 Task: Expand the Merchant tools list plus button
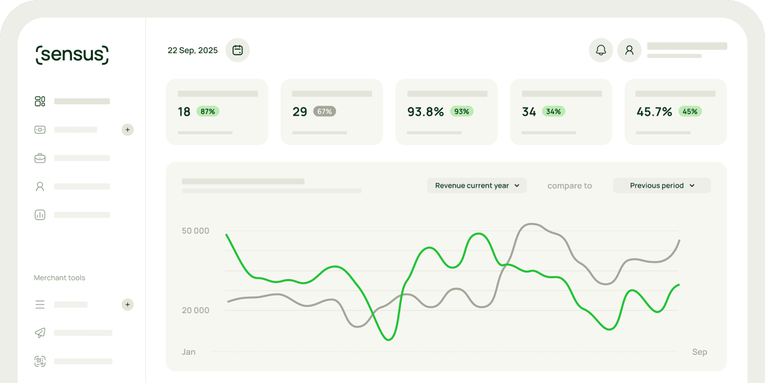point(128,304)
